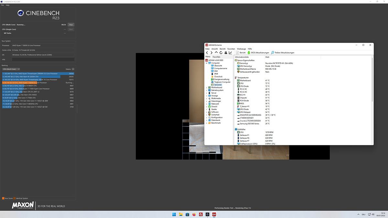388x218 pixels.
Task: Open the Hilfe menu in AIDA64
Action: [250, 49]
